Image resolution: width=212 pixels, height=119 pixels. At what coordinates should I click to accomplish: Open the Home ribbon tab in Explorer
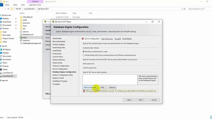[x=7, y=5]
